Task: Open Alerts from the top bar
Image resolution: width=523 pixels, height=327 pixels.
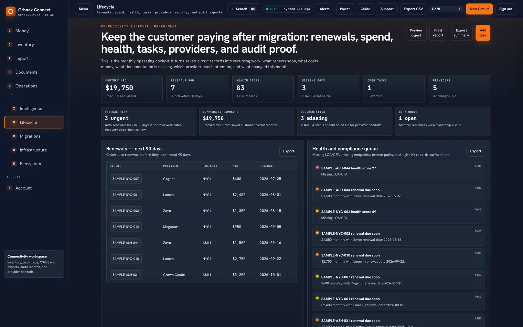Action: [324, 9]
